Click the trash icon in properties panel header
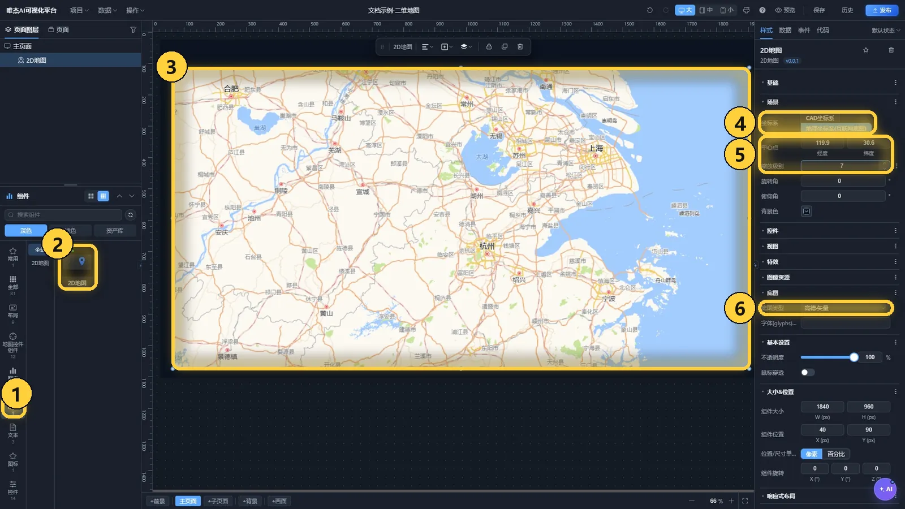Screen dimensions: 905x509 (x=891, y=50)
